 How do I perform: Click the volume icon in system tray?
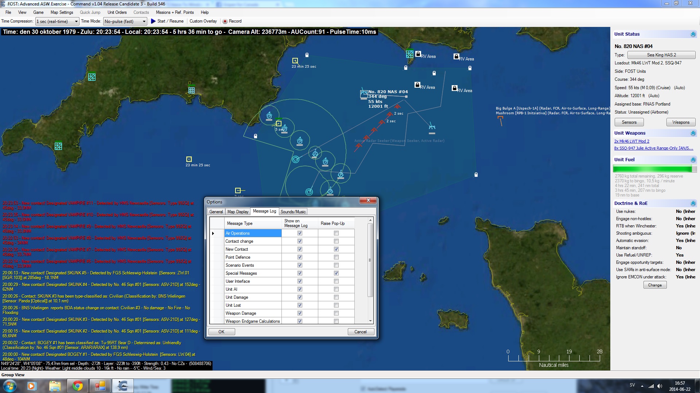(x=660, y=386)
